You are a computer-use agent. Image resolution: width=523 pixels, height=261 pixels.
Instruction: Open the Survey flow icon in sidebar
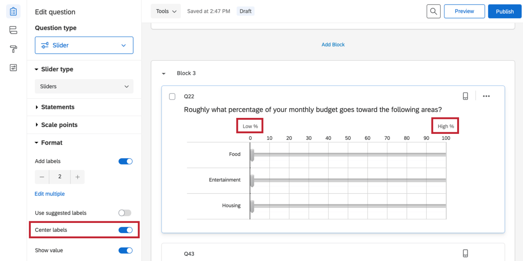(13, 30)
